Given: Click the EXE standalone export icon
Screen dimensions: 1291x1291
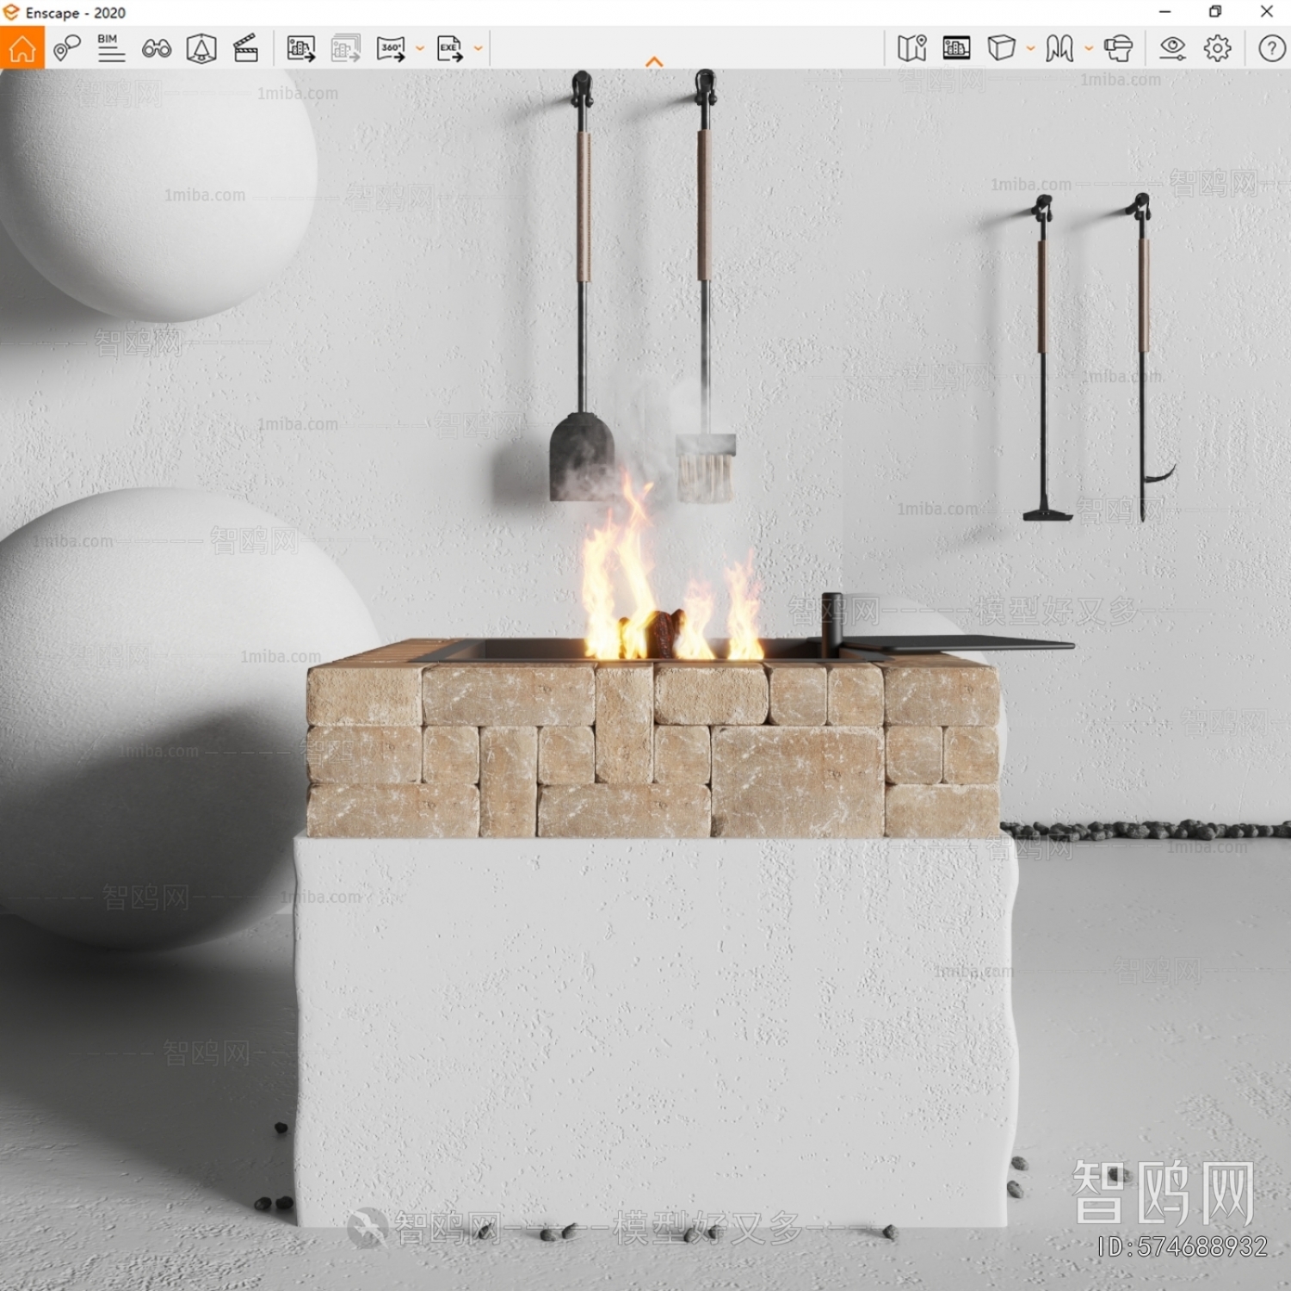Looking at the screenshot, I should point(449,48).
